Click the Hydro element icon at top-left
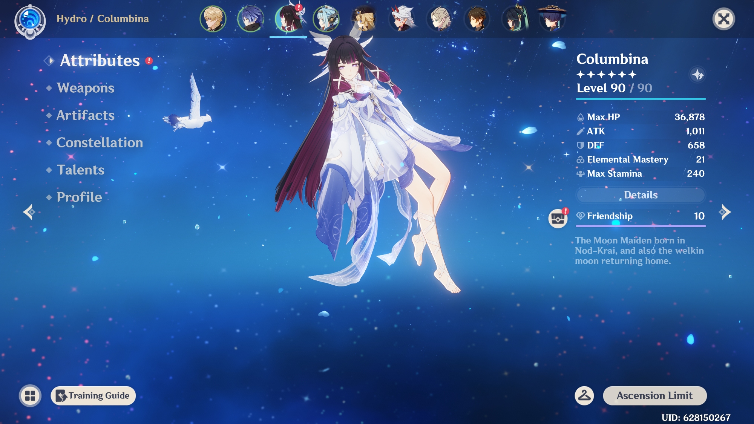Image resolution: width=754 pixels, height=424 pixels. (30, 20)
